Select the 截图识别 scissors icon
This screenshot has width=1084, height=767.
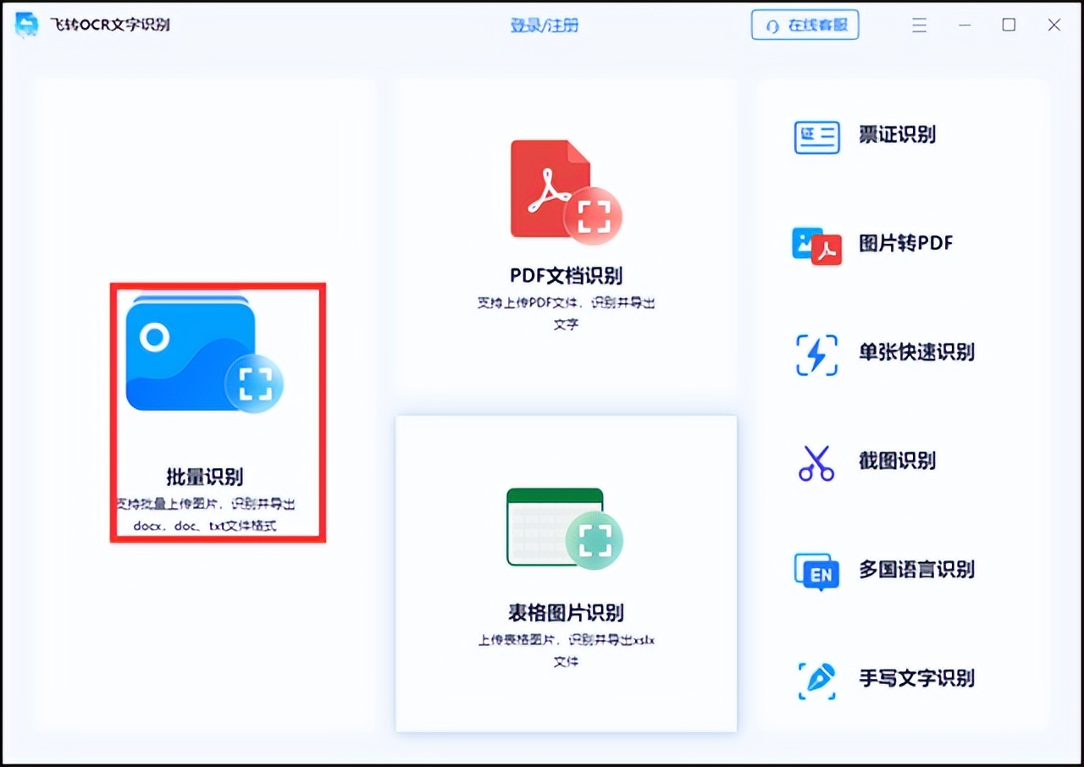(816, 461)
